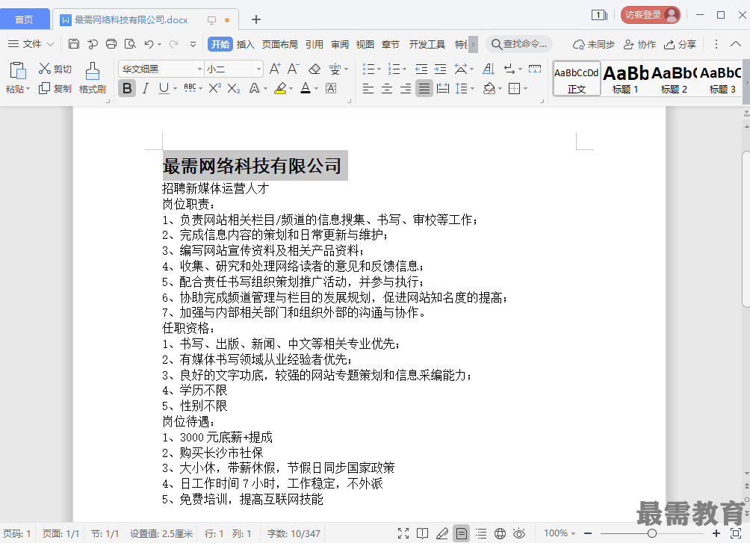The height and width of the screenshot is (543, 750).
Task: Click the 未同步 sync status button
Action: (594, 44)
